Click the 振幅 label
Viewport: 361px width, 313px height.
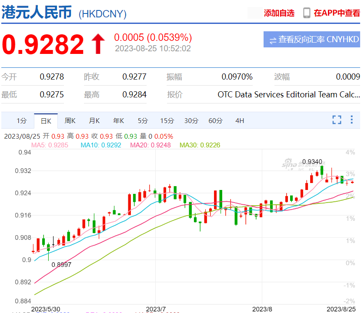(174, 77)
